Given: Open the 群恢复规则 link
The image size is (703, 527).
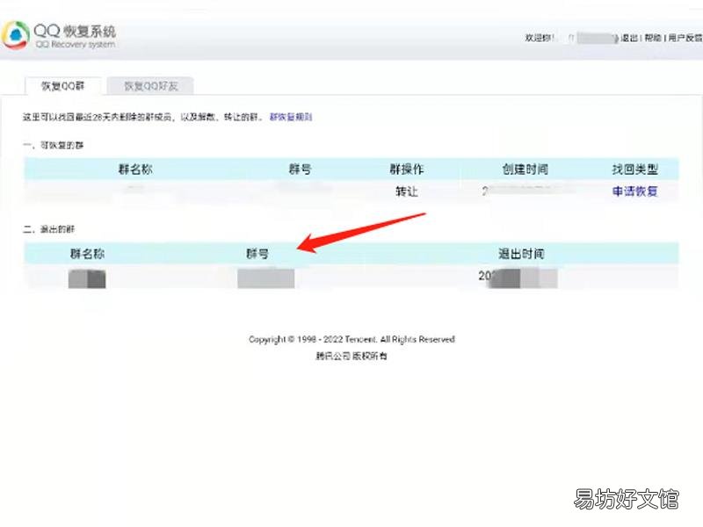Looking at the screenshot, I should [x=291, y=117].
